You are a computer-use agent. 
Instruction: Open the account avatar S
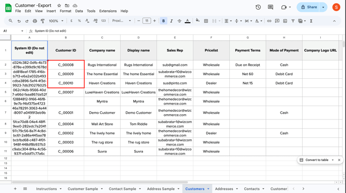(x=336, y=7)
